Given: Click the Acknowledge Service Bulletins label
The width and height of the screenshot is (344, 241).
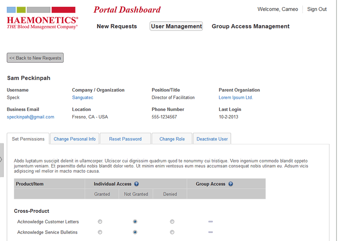Looking at the screenshot, I should (47, 232).
